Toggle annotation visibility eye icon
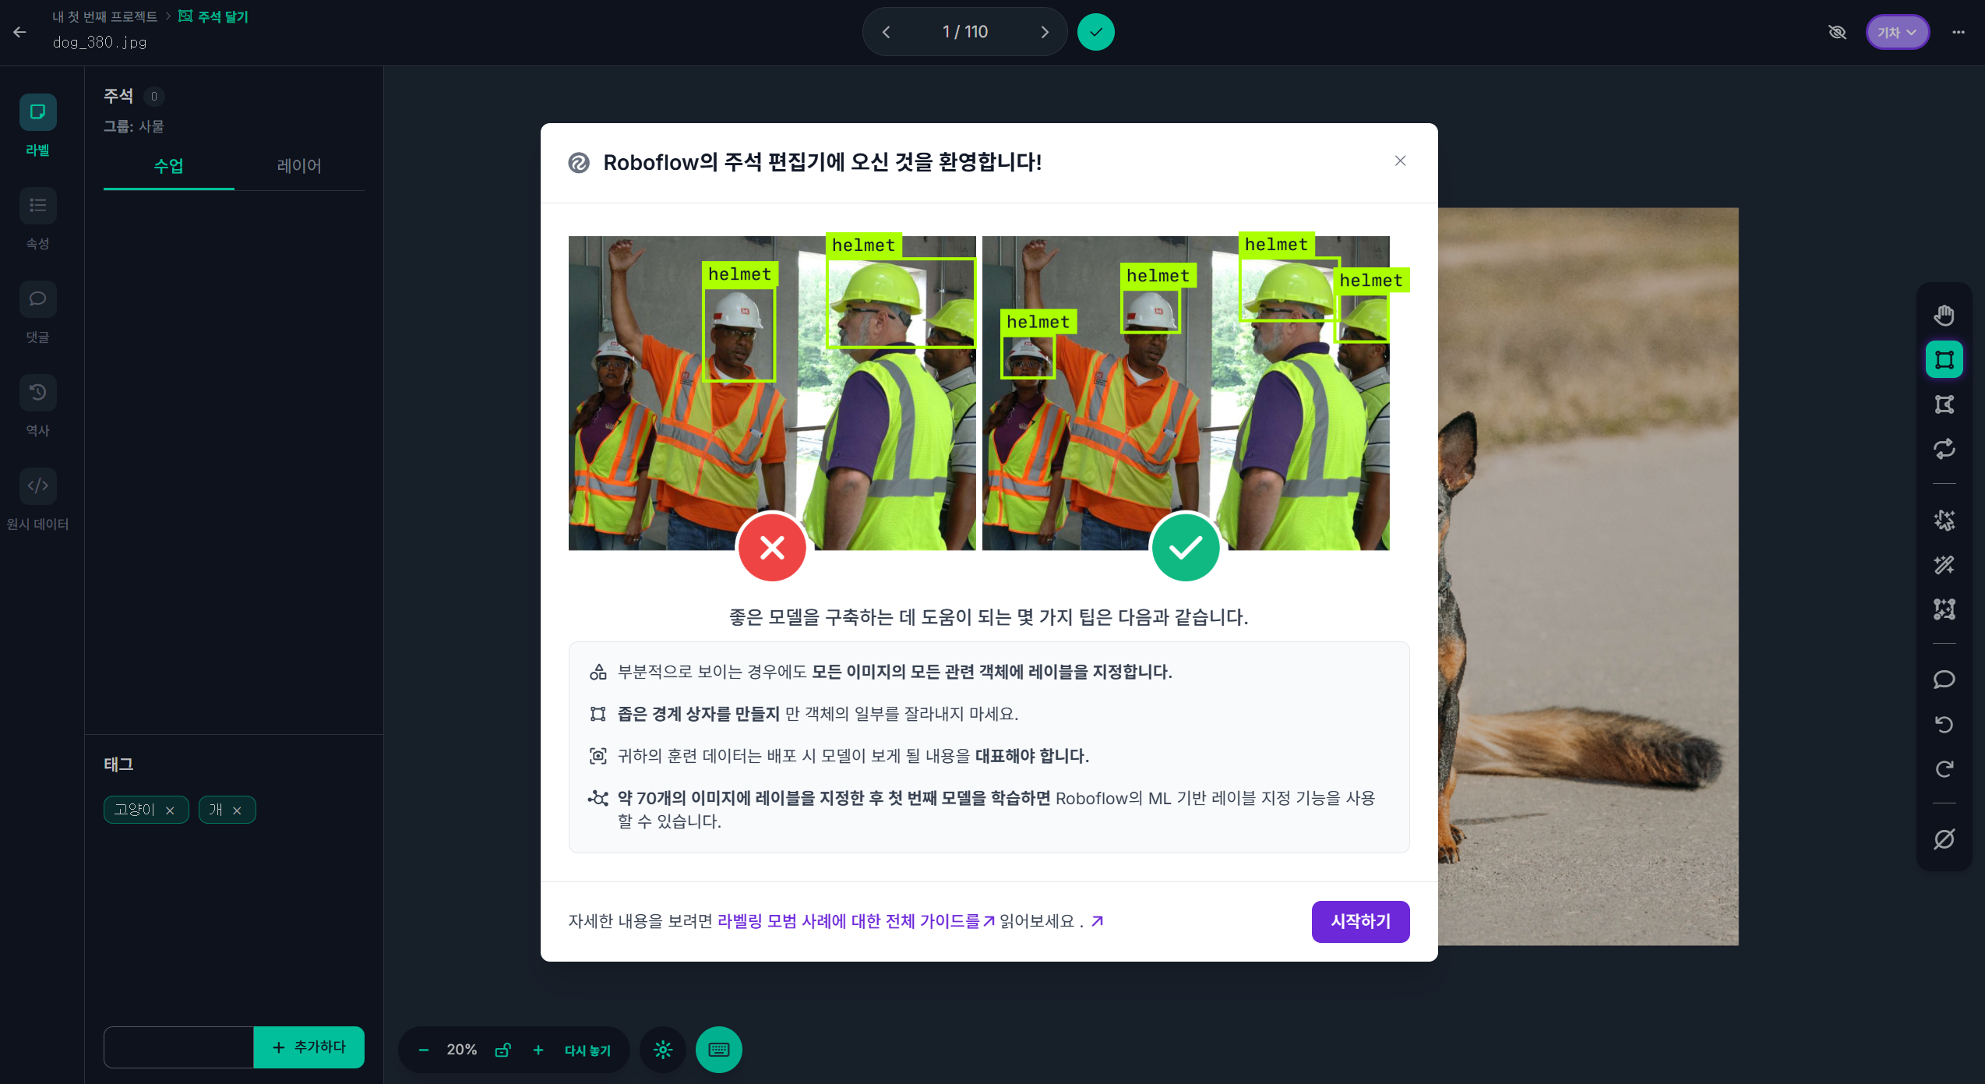1985x1084 pixels. (x=1837, y=32)
